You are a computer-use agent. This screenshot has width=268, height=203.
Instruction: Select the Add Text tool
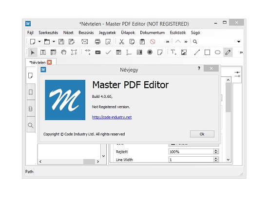pyautogui.click(x=173, y=52)
